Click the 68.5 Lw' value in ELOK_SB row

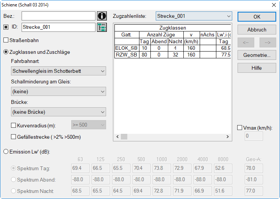click(224, 48)
